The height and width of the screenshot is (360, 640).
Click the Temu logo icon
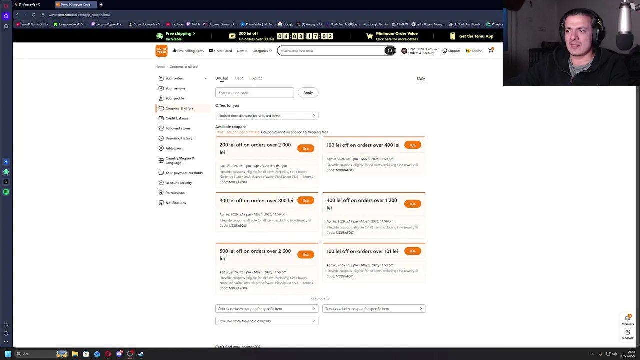click(x=161, y=50)
